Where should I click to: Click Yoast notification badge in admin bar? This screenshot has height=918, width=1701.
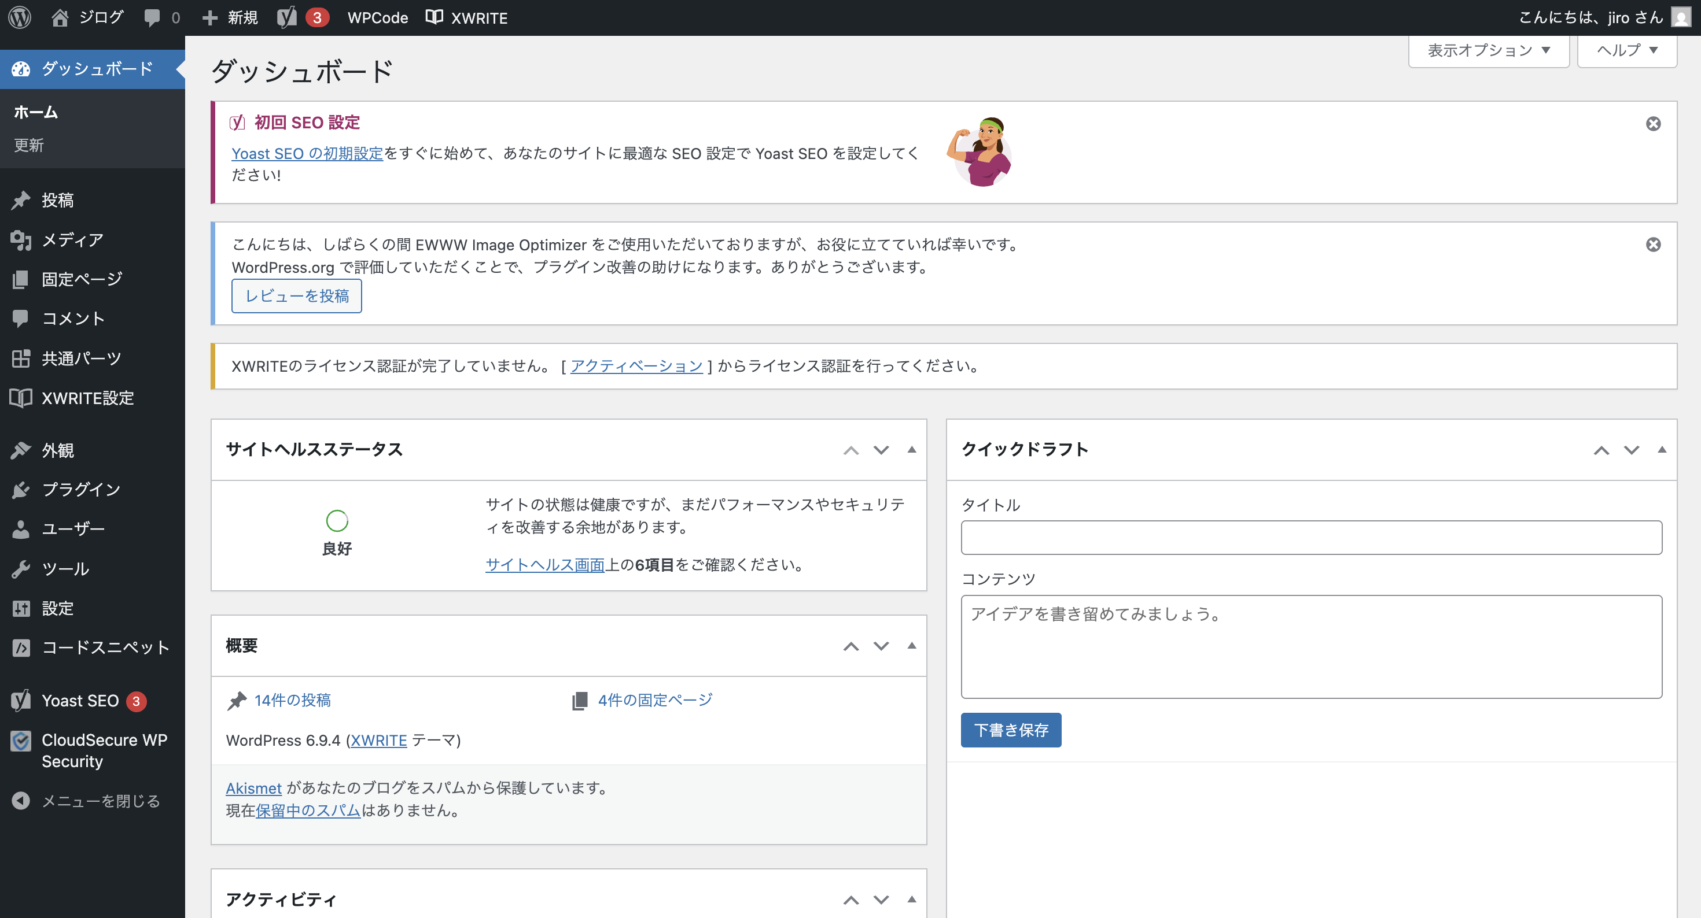click(318, 18)
